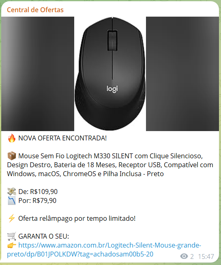Click the original price R$109,90

[x=44, y=192]
